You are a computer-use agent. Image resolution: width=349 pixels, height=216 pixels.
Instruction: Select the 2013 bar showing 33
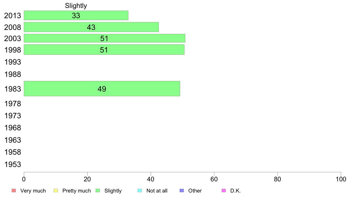(76, 16)
